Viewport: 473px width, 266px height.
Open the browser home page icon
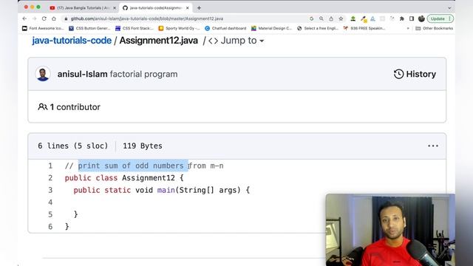coord(54,18)
